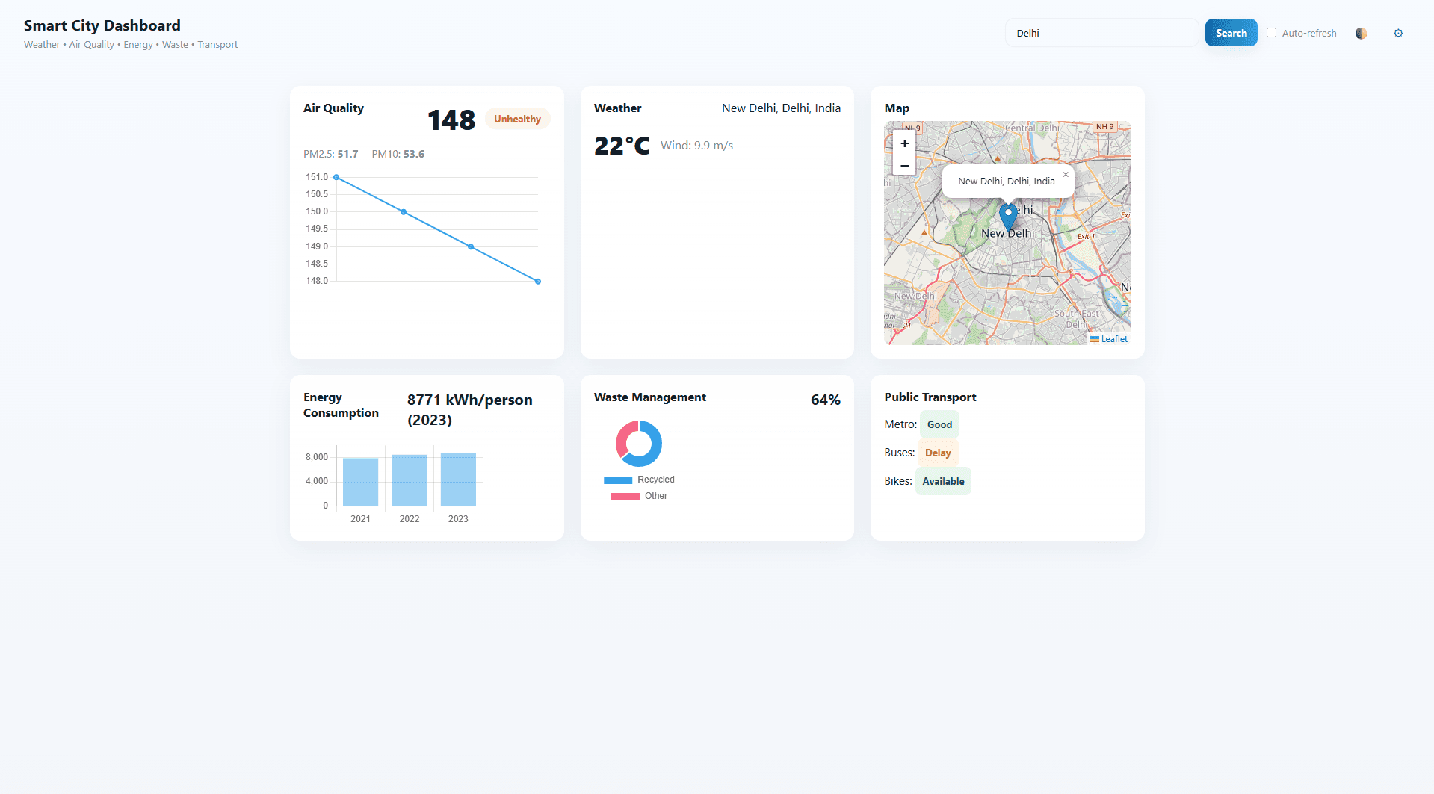Enable Auto-refresh checkbox
1434x794 pixels.
[x=1271, y=33]
